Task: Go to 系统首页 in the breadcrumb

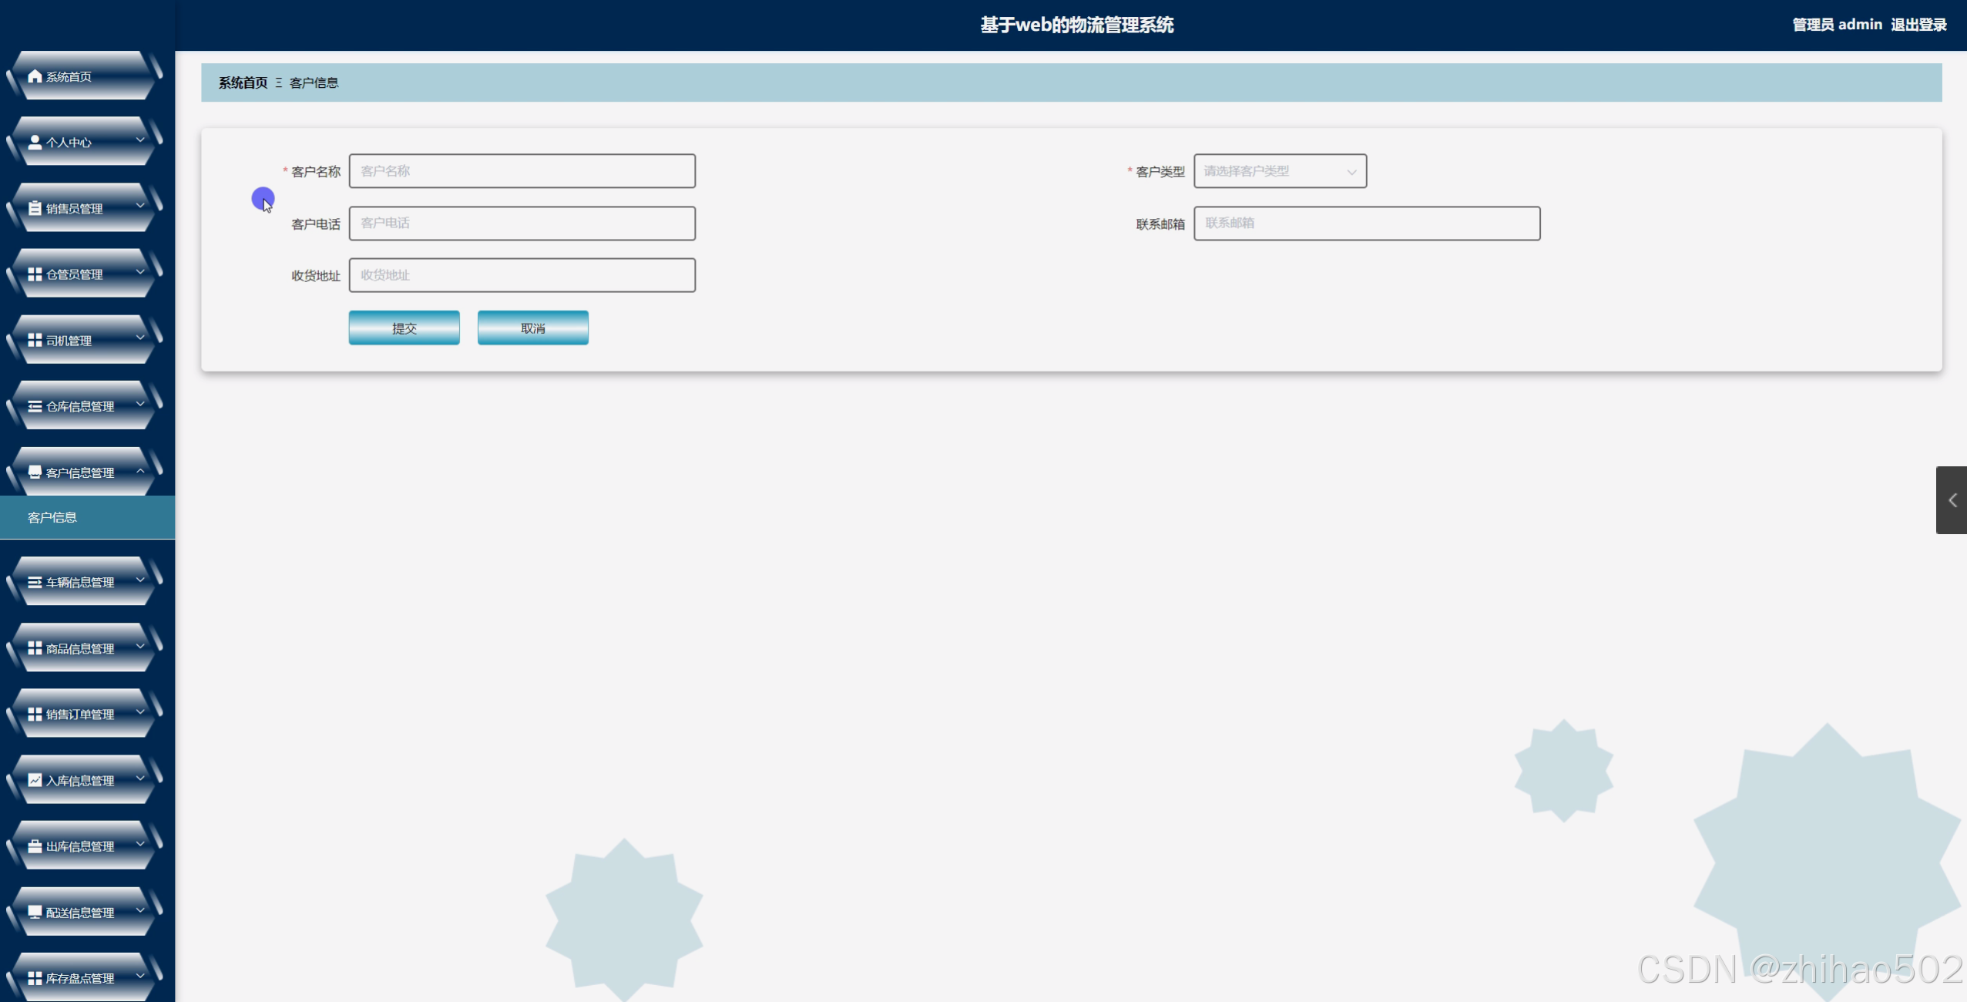Action: tap(243, 82)
